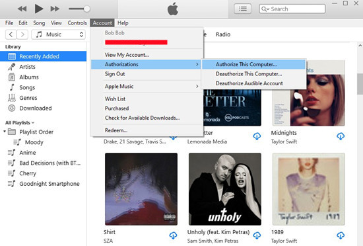Viewport: 363px width, 246px height.
Task: Download Shirt by SZA from cloud
Action: (173, 235)
